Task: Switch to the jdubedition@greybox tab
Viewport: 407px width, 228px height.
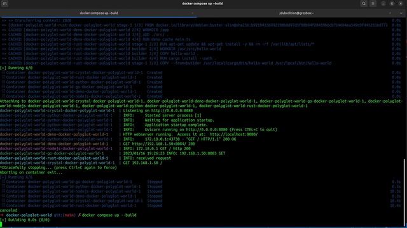Action: pos(296,13)
